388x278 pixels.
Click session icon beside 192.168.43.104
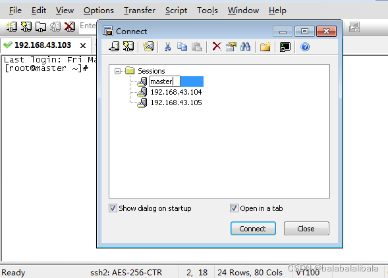[x=142, y=92]
